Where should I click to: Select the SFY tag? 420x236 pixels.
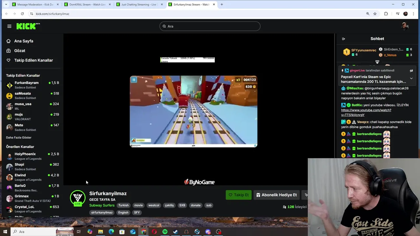click(x=137, y=212)
